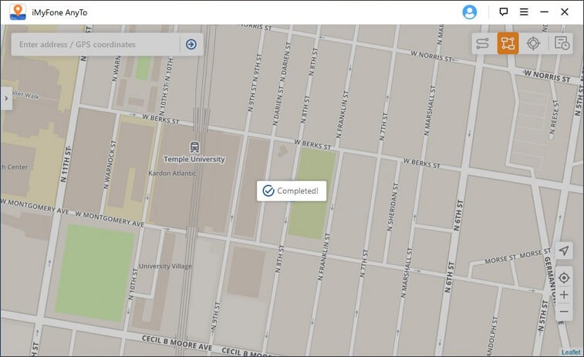Zoom out the map with minus button
This screenshot has height=357, width=584.
(564, 312)
